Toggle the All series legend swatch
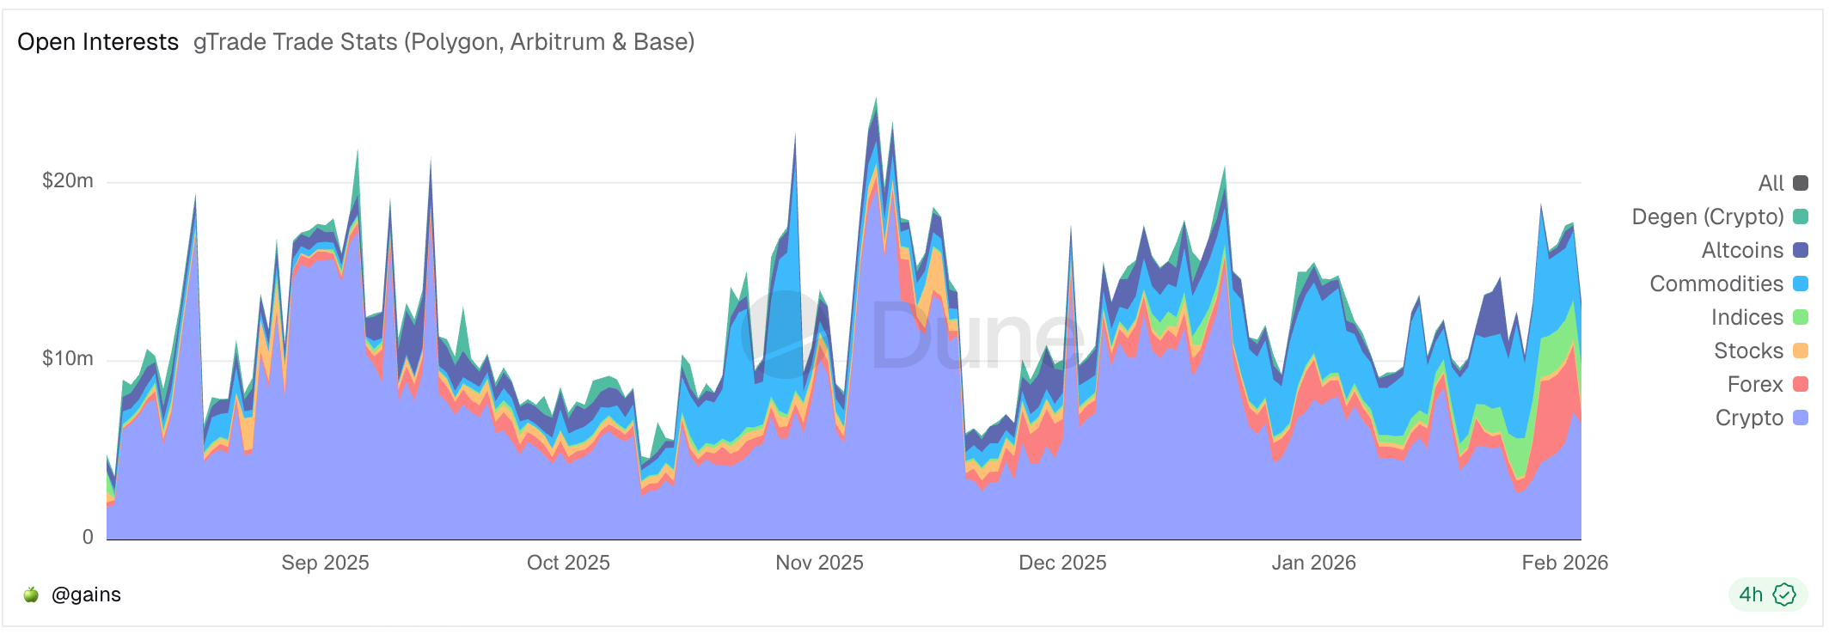Viewport: 1829px width, 634px height. (x=1801, y=183)
